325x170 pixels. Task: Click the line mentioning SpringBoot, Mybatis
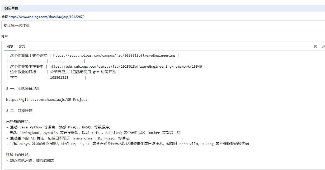pyautogui.click(x=93, y=133)
